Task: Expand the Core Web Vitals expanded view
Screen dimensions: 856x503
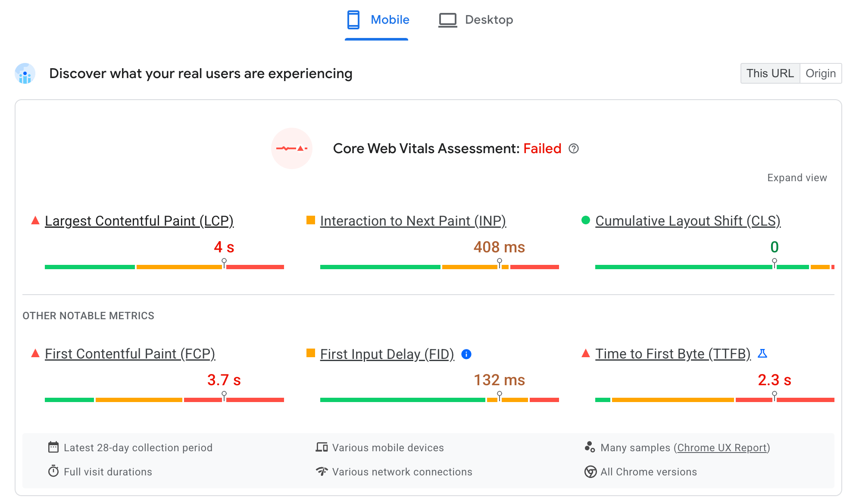Action: (x=796, y=177)
